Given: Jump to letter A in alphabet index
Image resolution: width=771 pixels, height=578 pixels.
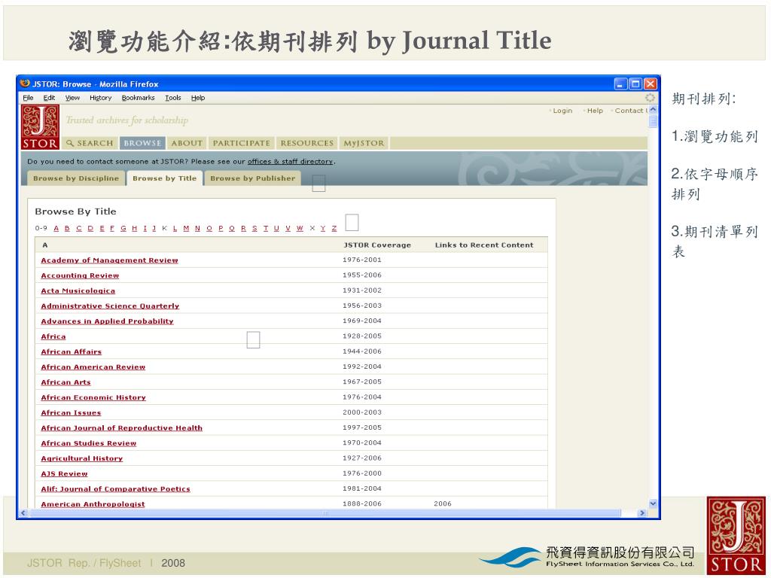Looking at the screenshot, I should (x=56, y=228).
